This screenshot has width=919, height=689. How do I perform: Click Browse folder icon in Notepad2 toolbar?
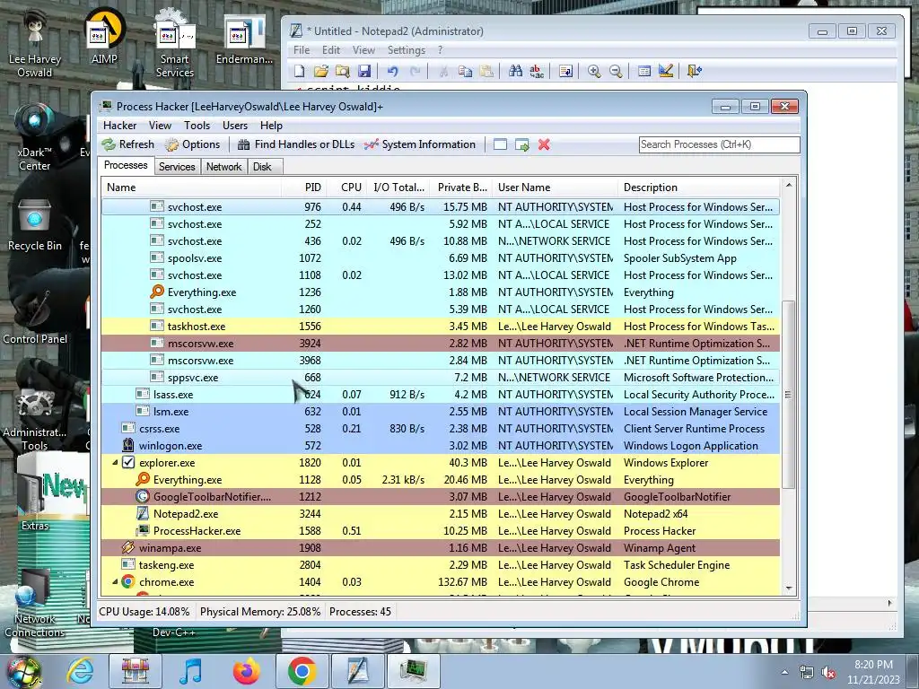(x=342, y=72)
